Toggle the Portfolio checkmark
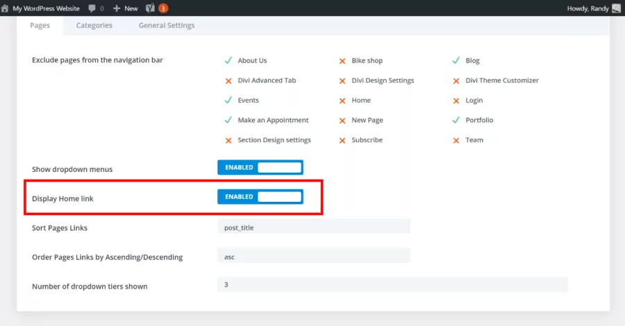The image size is (625, 326). pyautogui.click(x=456, y=120)
